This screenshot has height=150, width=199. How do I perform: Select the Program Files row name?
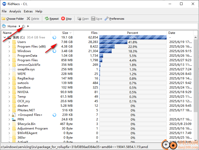(x=28, y=60)
